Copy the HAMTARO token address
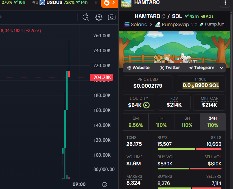The width and height of the screenshot is (233, 189). pyautogui.click(x=163, y=16)
